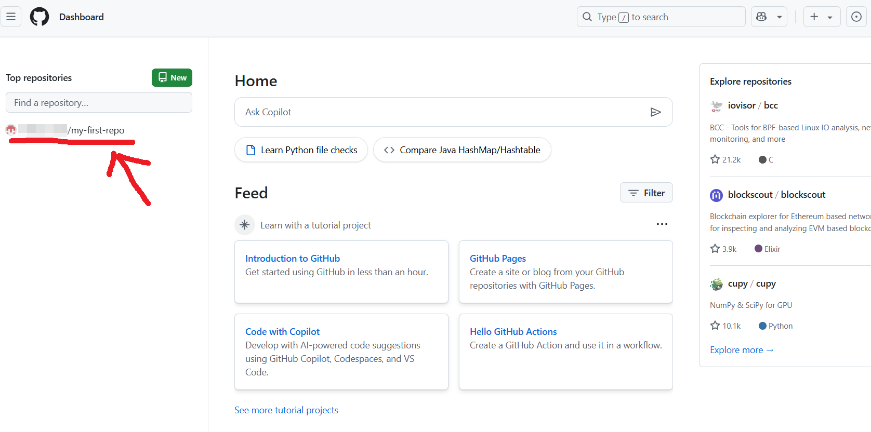Click the Type / to search box
Image resolution: width=871 pixels, height=432 pixels.
661,17
